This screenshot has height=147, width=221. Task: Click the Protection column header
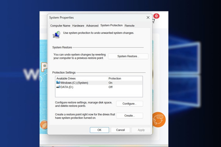115,79
